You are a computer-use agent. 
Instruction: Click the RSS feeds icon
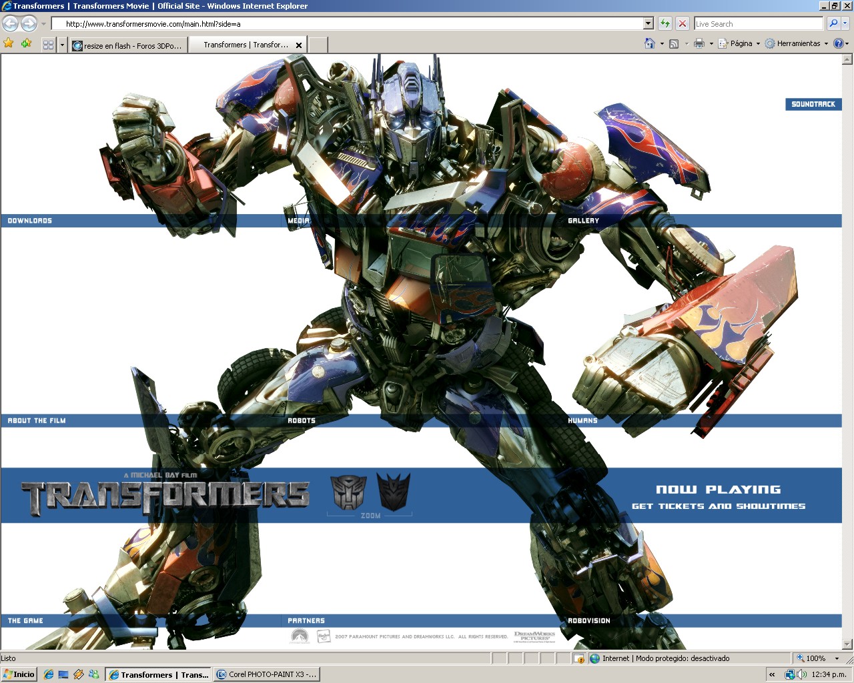pos(674,43)
